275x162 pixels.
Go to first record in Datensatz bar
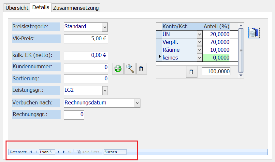pyautogui.click(x=31, y=152)
